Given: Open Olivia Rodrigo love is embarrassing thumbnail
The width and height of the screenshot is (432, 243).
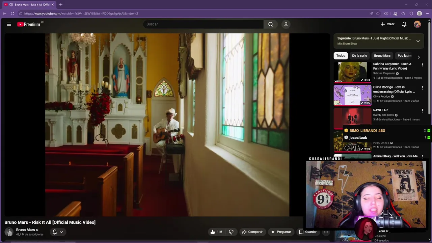Looking at the screenshot, I should tap(352, 96).
